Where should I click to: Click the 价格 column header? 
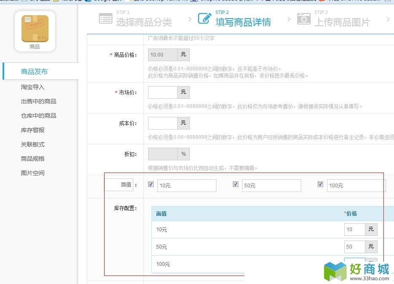click(x=351, y=214)
